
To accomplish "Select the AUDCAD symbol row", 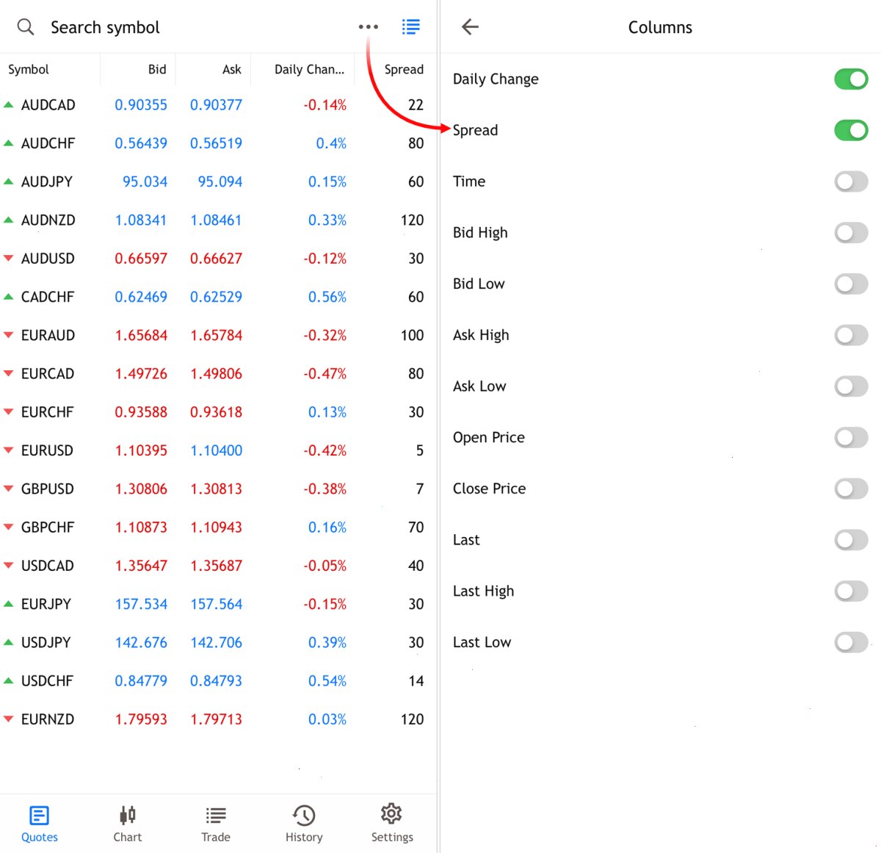I will point(218,105).
